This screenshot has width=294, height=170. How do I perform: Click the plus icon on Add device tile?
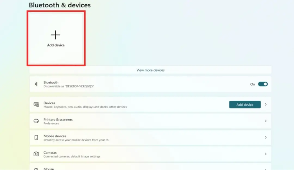[55, 35]
